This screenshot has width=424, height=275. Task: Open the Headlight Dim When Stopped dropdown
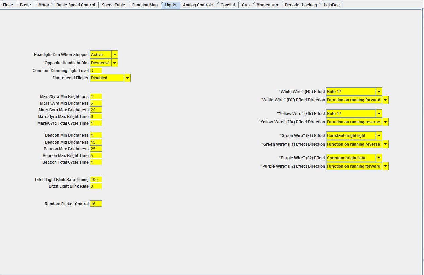104,54
